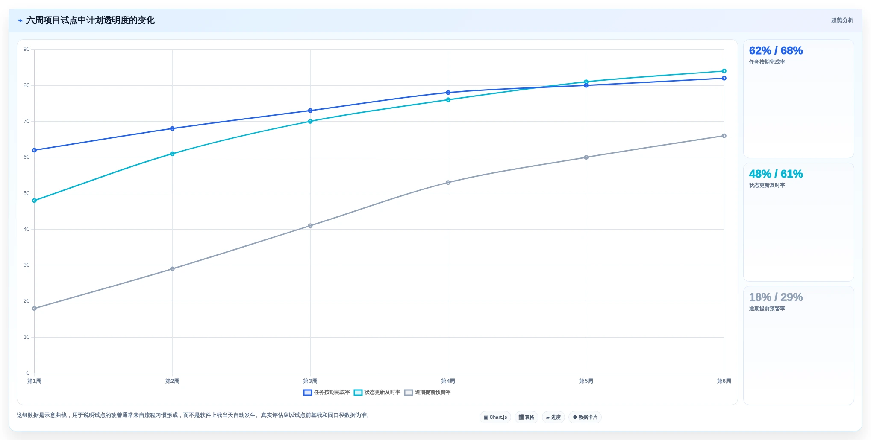The height and width of the screenshot is (440, 871).
Task: Click the blue data point at 第6周
Action: click(724, 78)
